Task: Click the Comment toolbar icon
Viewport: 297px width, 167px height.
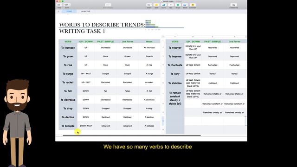Action: pos(193,5)
